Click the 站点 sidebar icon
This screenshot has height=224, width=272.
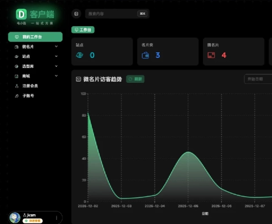(16, 56)
